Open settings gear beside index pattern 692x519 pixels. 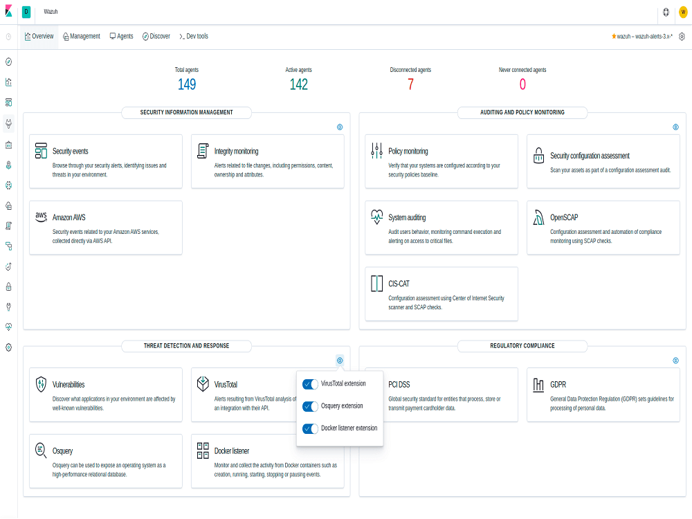click(x=682, y=37)
